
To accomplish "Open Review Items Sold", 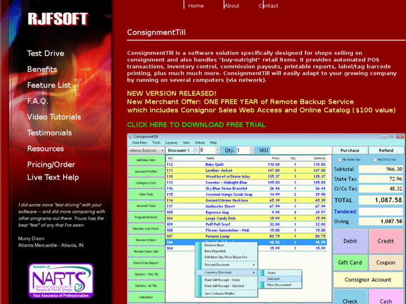I will 146,252.
